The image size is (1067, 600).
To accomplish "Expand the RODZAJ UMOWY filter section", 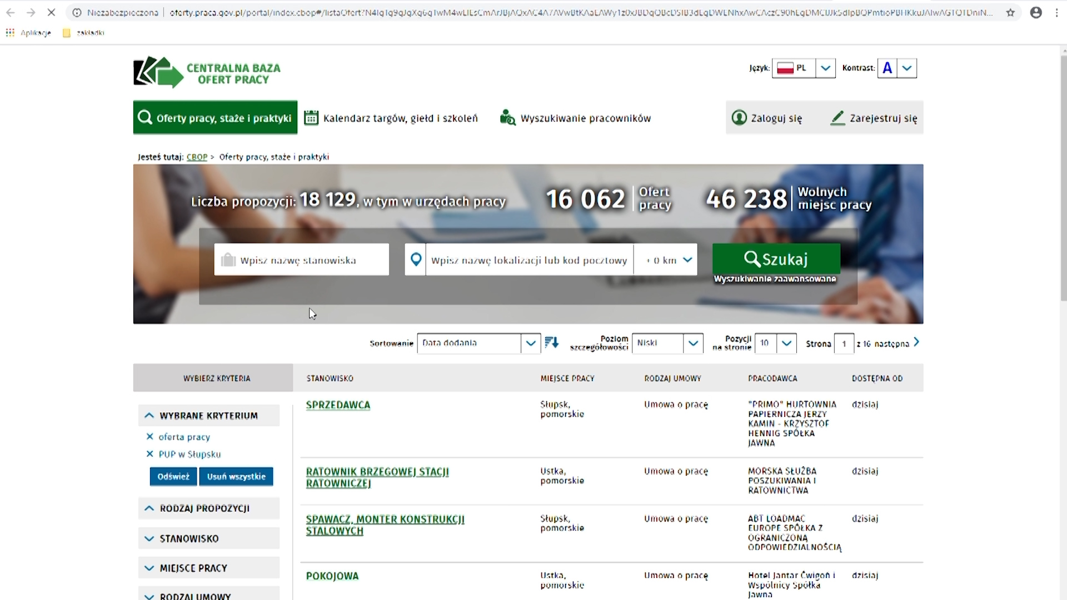I will click(x=208, y=594).
